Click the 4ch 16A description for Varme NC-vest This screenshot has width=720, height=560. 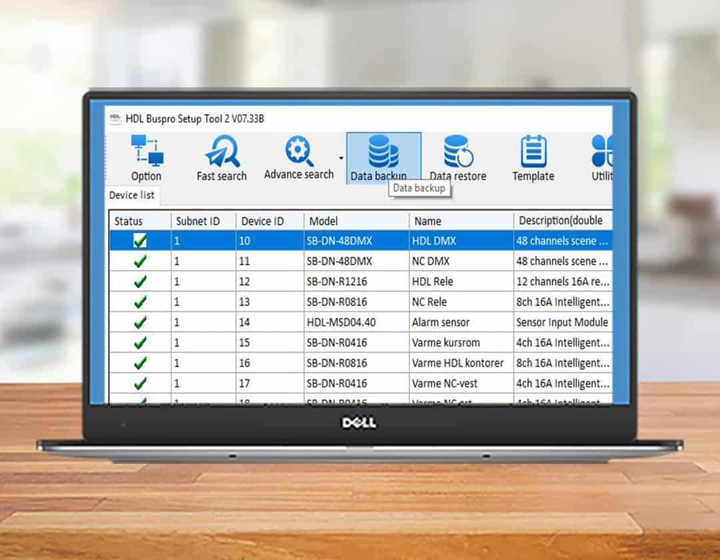pyautogui.click(x=563, y=383)
